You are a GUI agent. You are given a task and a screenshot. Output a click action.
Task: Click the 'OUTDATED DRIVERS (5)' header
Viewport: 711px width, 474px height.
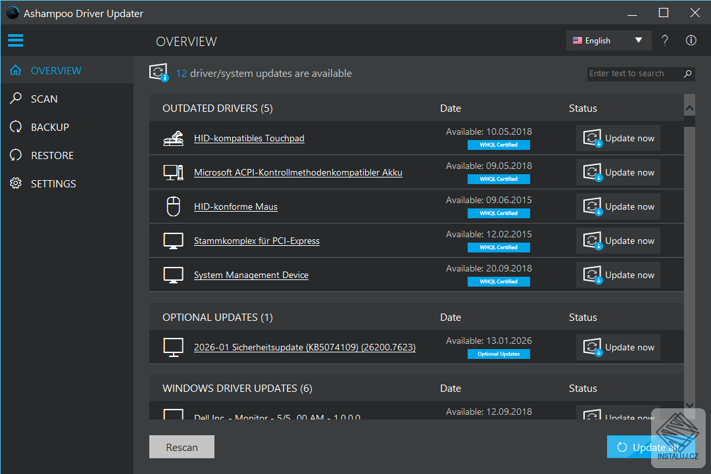(218, 108)
